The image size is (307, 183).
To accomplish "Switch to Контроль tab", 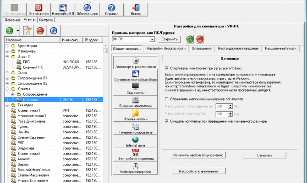I will (46, 20).
